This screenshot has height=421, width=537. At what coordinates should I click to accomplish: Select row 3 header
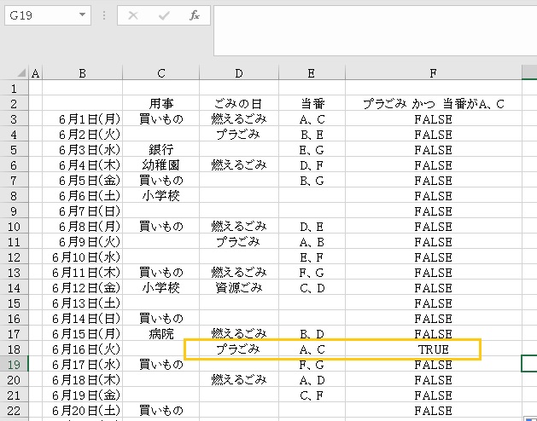tap(15, 119)
